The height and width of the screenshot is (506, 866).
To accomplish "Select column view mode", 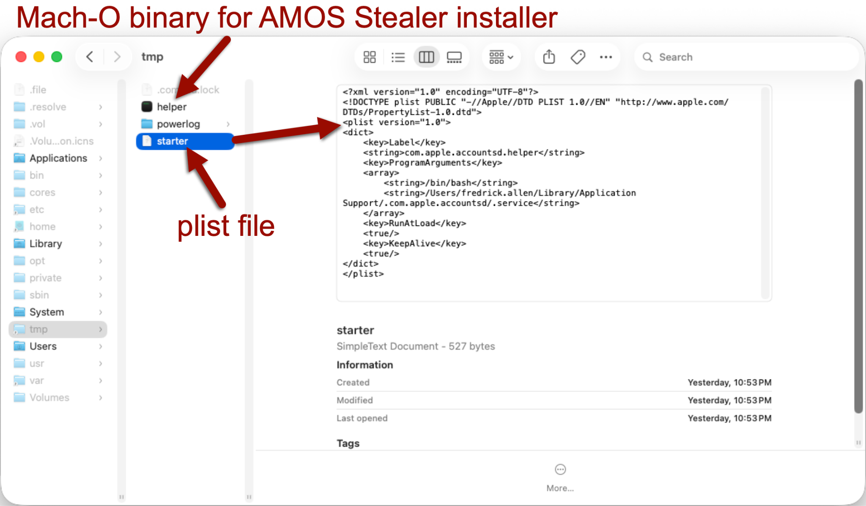I will [x=426, y=57].
